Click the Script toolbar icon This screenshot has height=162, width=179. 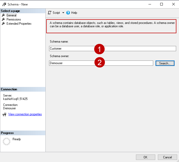[x=50, y=12]
